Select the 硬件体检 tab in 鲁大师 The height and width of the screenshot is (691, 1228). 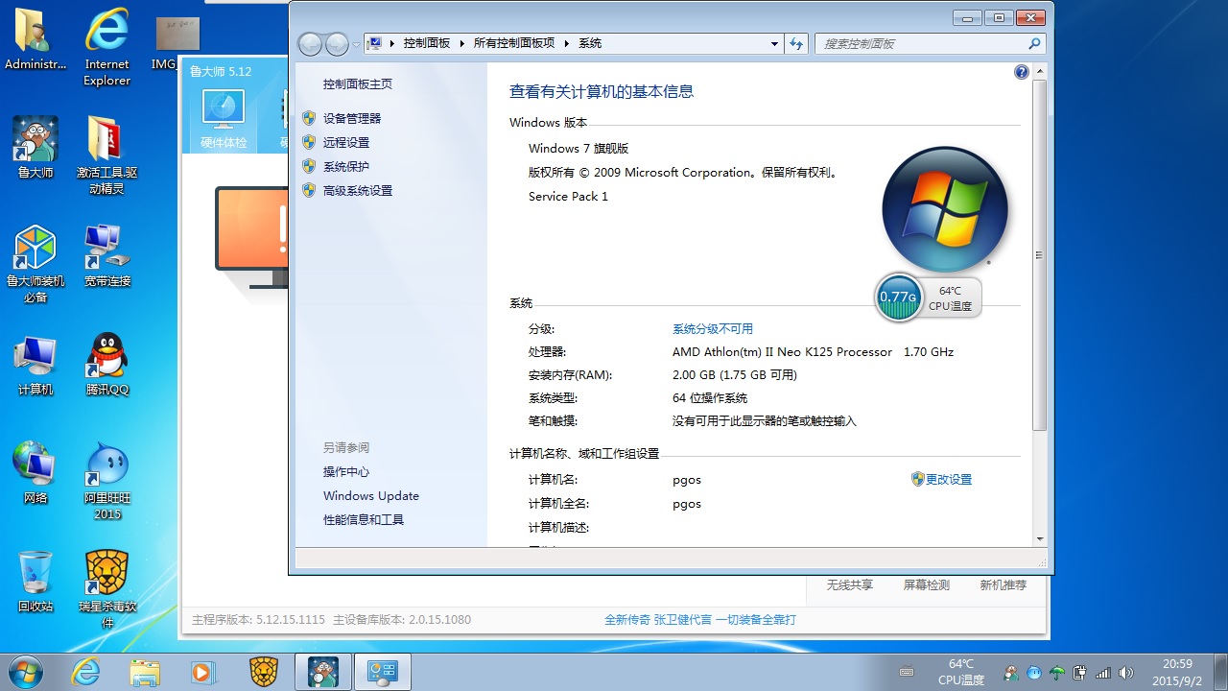224,119
